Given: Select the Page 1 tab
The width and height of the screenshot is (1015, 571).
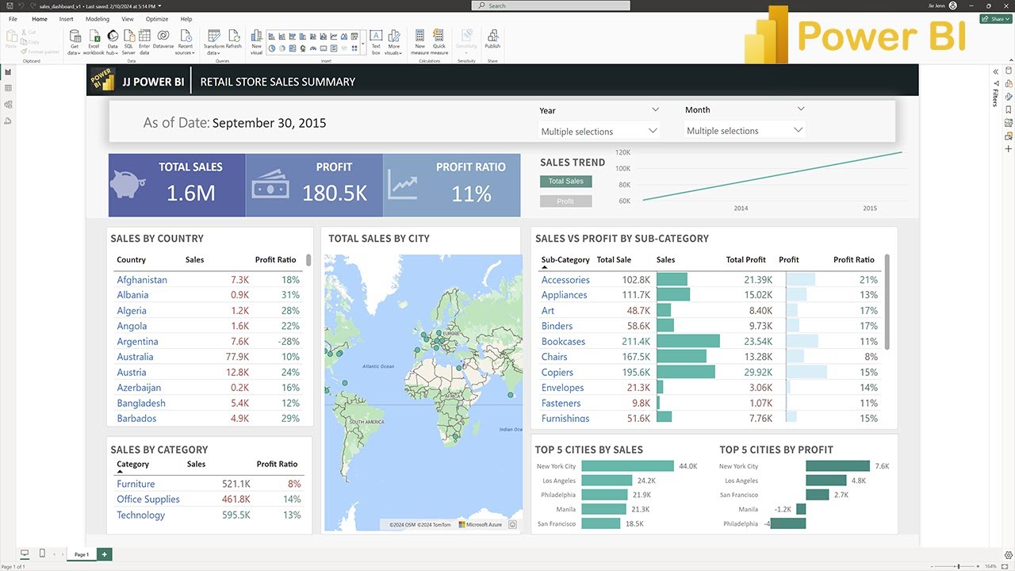Looking at the screenshot, I should [x=81, y=554].
